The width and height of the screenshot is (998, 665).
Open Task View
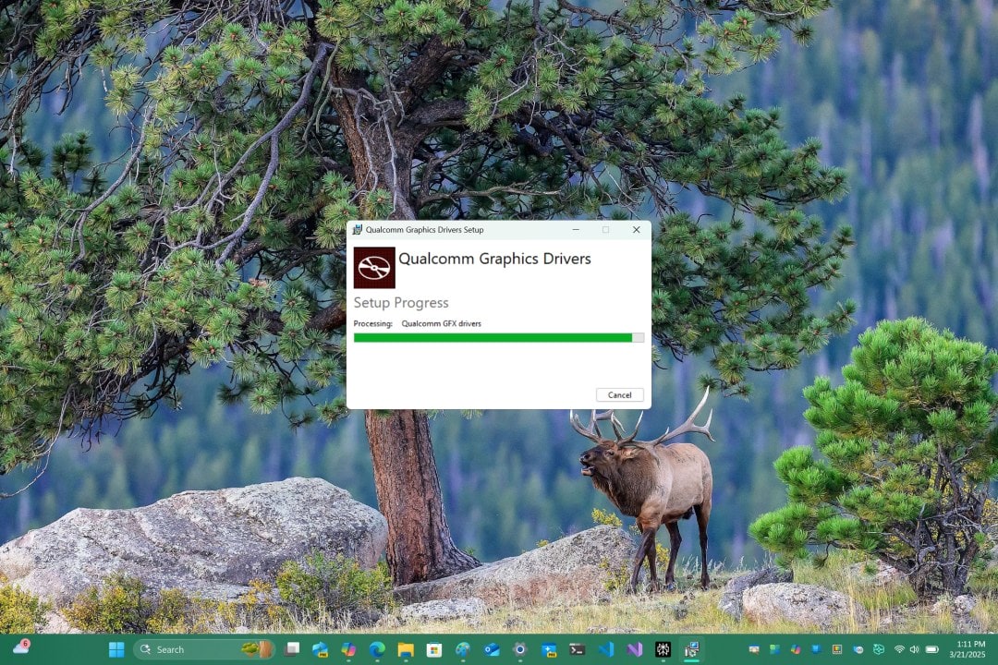click(x=292, y=649)
